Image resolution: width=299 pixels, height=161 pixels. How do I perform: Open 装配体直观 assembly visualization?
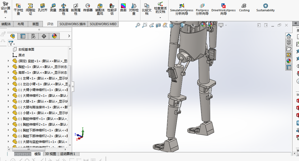(100, 9)
